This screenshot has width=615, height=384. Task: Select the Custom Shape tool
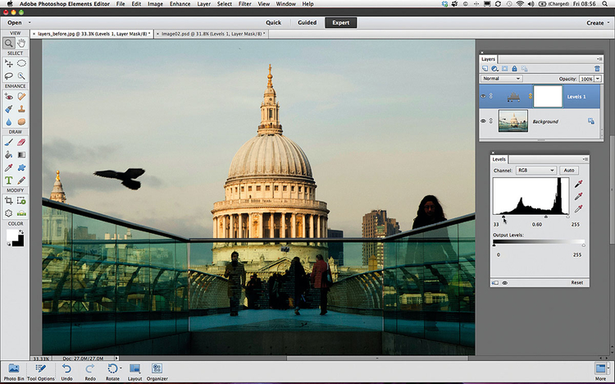pos(21,167)
